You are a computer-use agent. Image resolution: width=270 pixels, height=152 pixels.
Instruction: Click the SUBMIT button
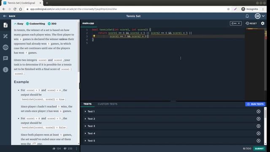tap(259, 149)
